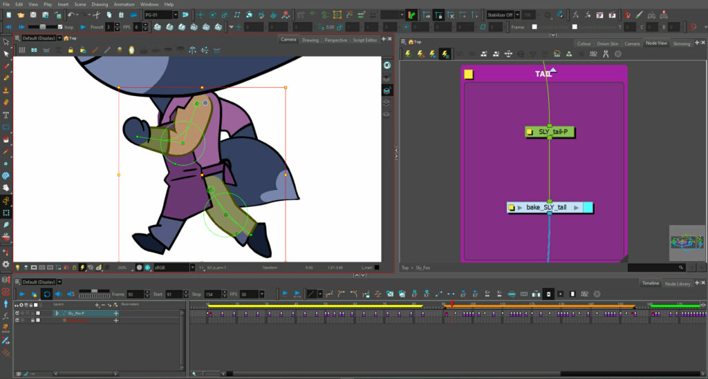The height and width of the screenshot is (379, 708).
Task: Click the playback jog slider handle
Action: (x=44, y=27)
